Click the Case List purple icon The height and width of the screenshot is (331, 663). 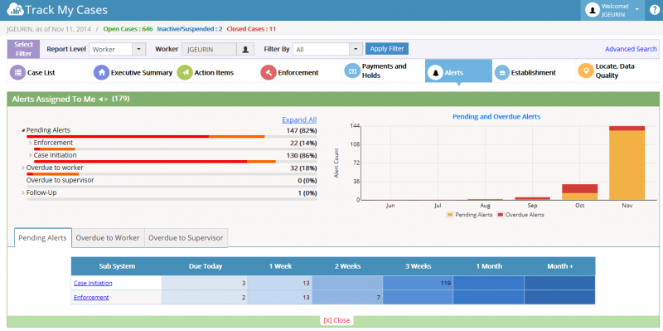tap(17, 73)
